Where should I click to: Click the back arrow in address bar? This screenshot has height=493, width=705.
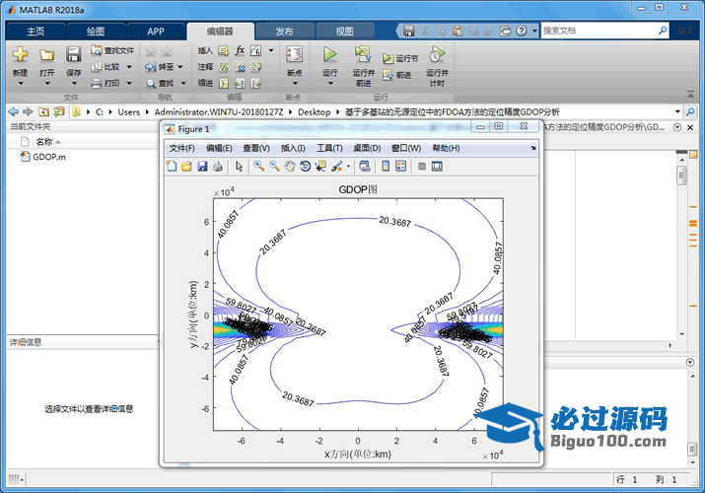14,111
